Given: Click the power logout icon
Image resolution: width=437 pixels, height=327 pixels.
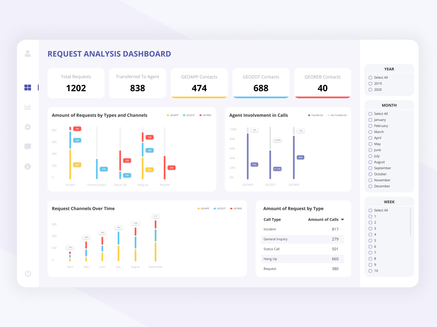Looking at the screenshot, I should point(28,273).
